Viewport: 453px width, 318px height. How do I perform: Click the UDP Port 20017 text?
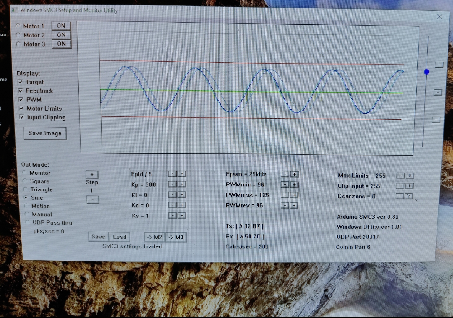click(357, 237)
